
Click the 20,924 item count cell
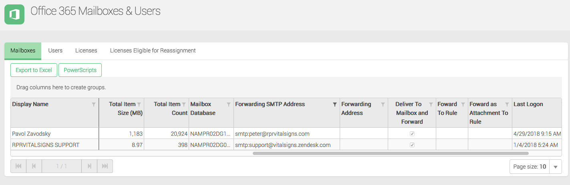(x=166, y=134)
